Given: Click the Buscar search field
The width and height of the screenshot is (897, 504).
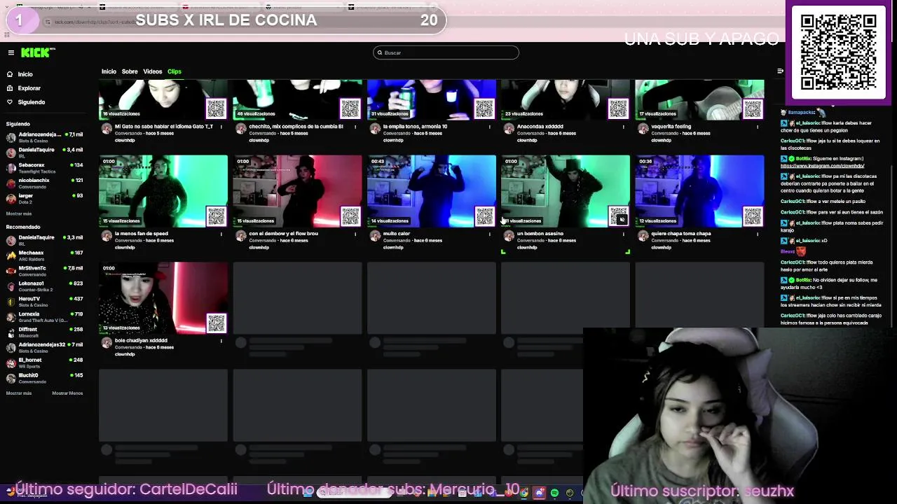Looking at the screenshot, I should (446, 52).
